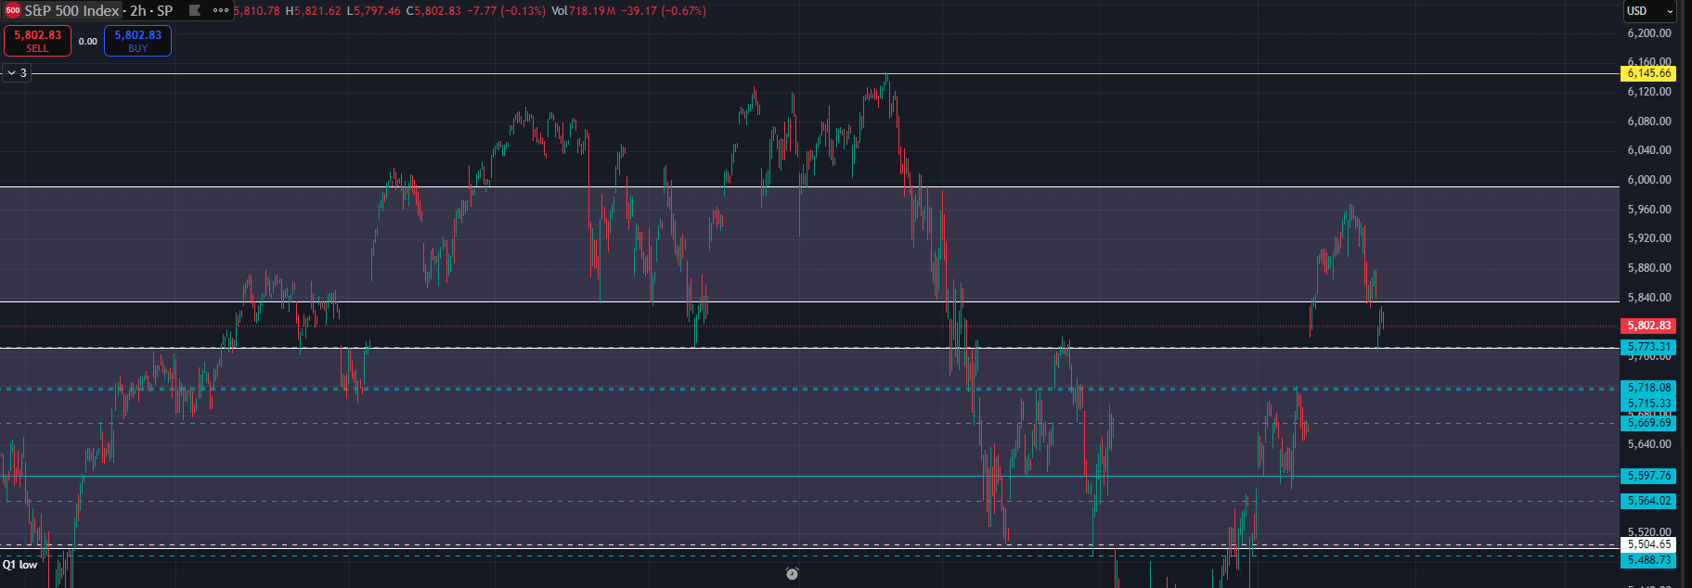The width and height of the screenshot is (1692, 588).
Task: Click the 6,080.00 price scale value
Action: (x=1648, y=121)
